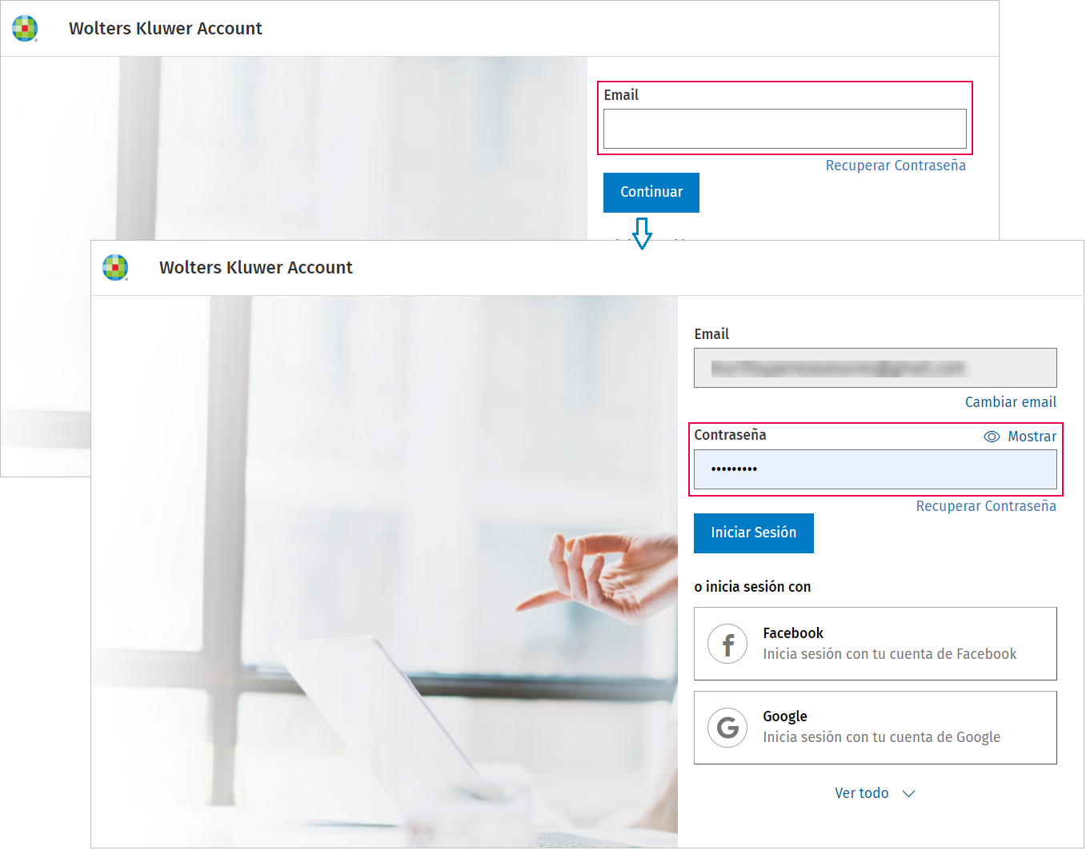Image resolution: width=1086 pixels, height=850 pixels.
Task: Click the 'o inicia sesión con' text
Action: (752, 587)
